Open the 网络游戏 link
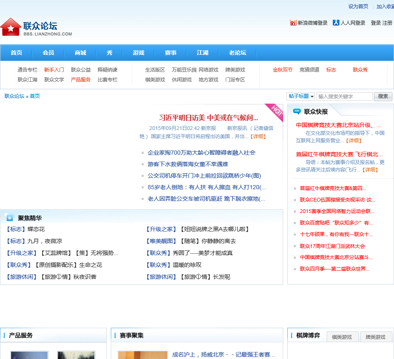Viewport: 394px width, 359px height. (208, 70)
